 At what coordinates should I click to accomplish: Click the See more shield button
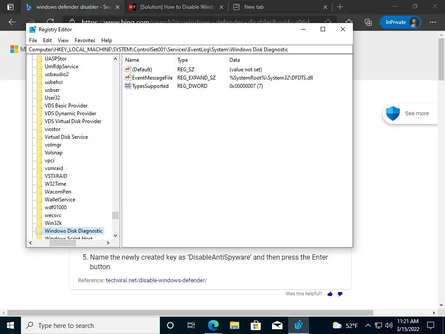[x=410, y=114]
